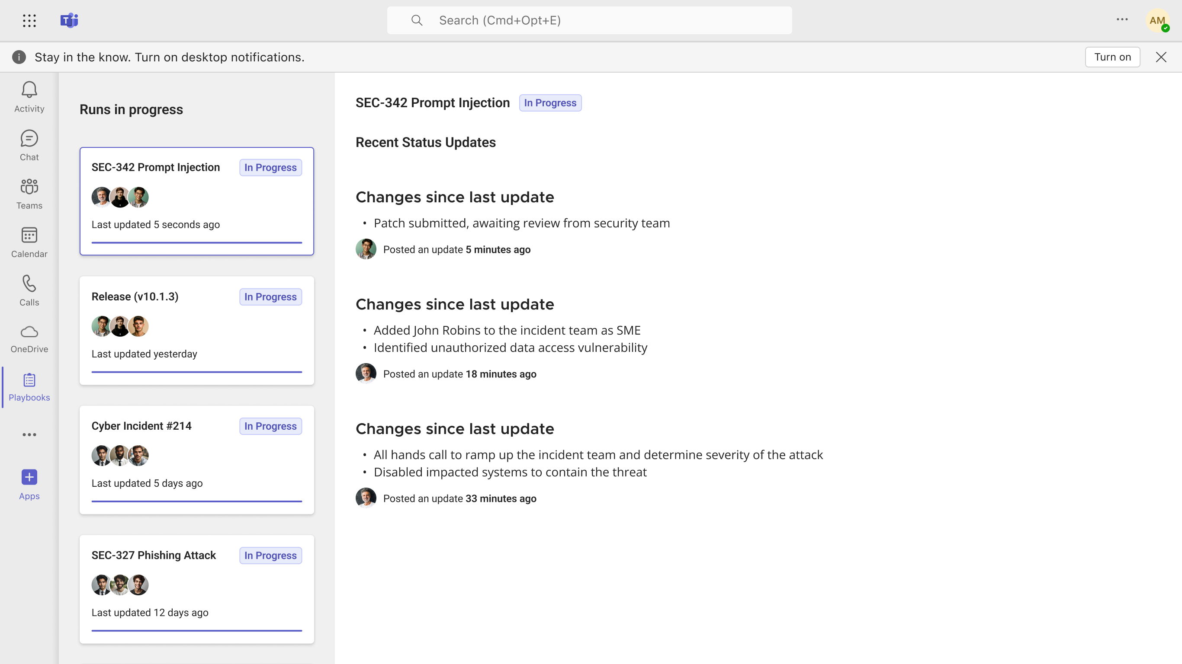Screen dimensions: 1182x664
Task: Switch to the Teams section
Action: (x=29, y=194)
